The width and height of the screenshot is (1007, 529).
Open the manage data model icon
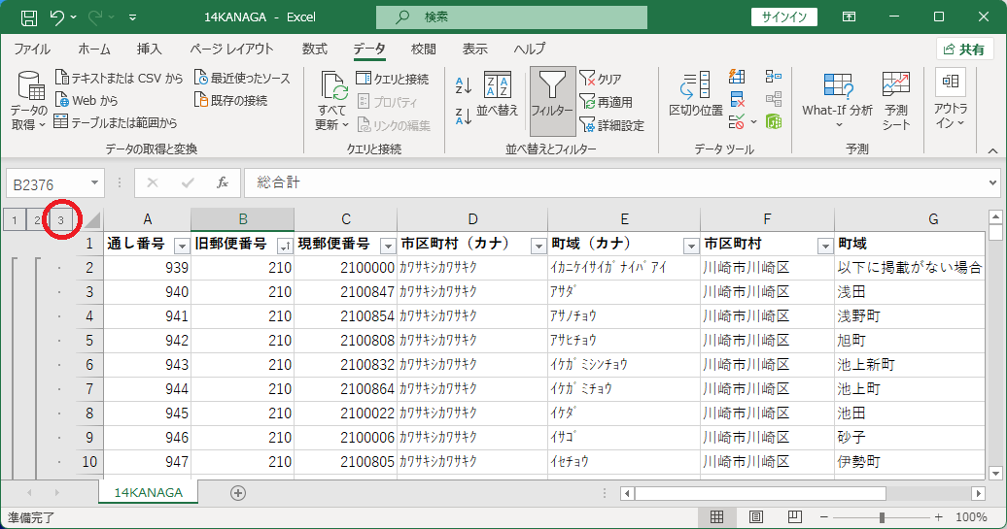point(774,121)
